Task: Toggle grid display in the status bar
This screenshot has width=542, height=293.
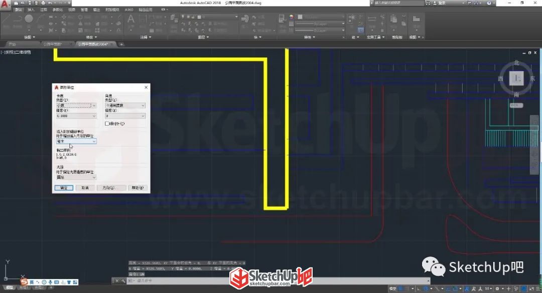Action: point(400,288)
